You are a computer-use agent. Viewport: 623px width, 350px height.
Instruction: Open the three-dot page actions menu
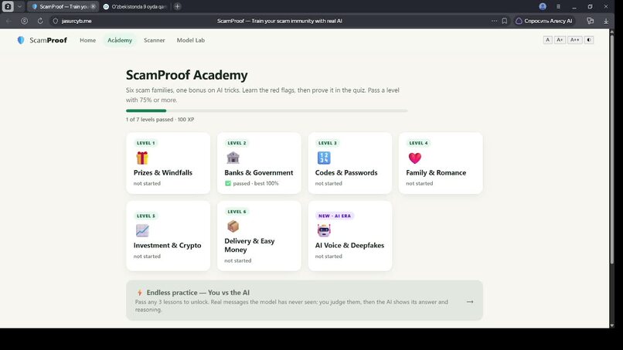(494, 21)
